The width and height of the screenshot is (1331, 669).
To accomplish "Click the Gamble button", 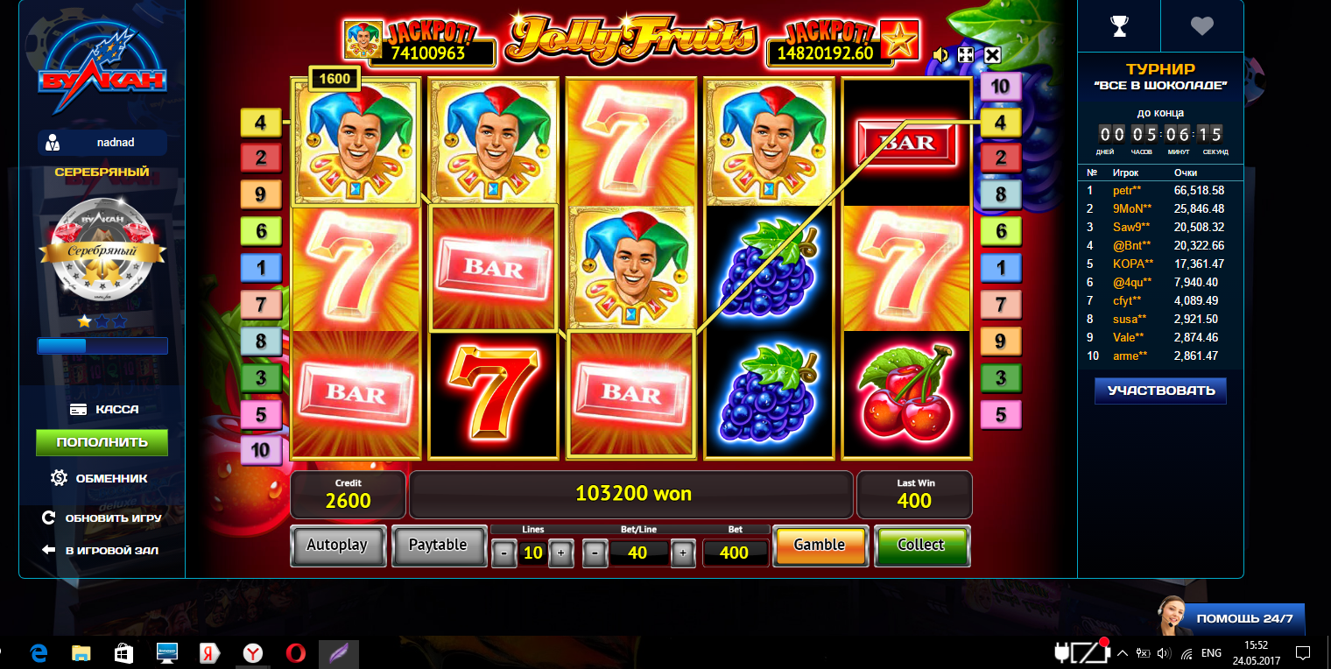I will (x=820, y=545).
